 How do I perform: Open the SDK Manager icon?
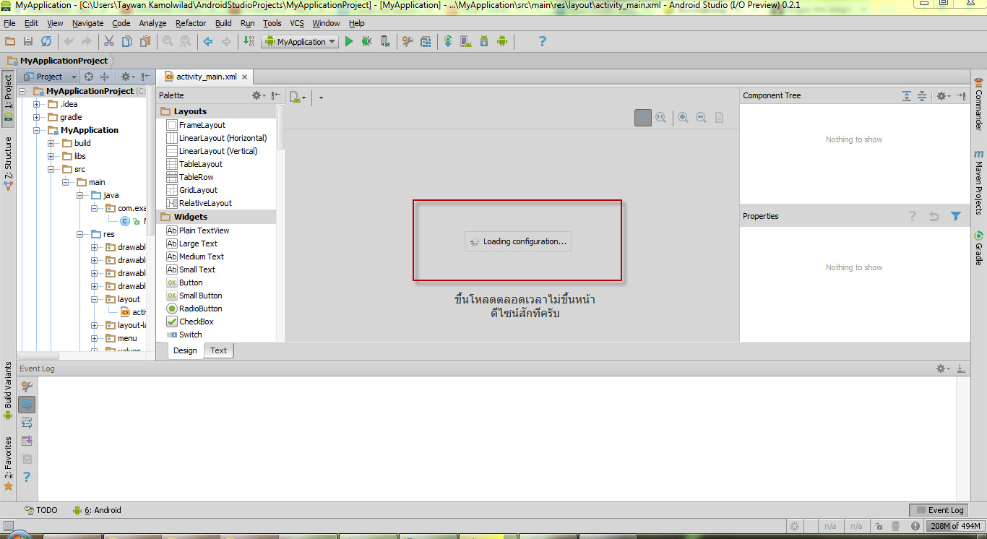click(x=484, y=42)
